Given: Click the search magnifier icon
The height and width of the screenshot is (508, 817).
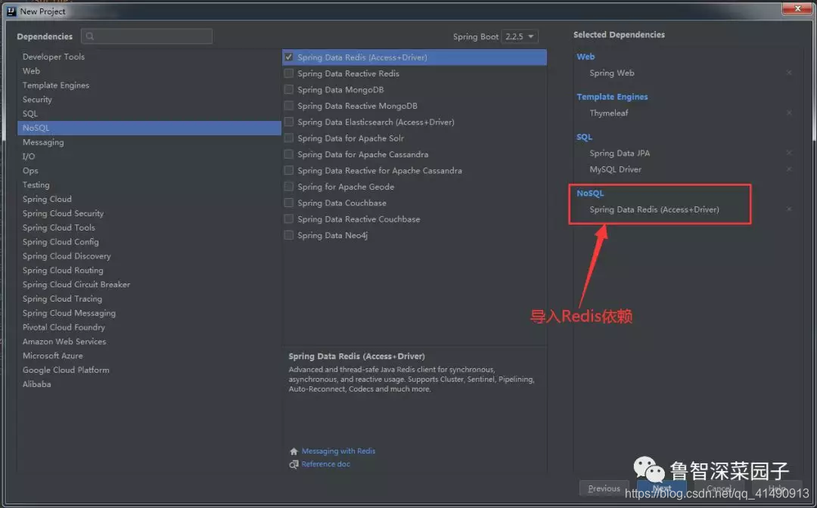Looking at the screenshot, I should point(89,36).
